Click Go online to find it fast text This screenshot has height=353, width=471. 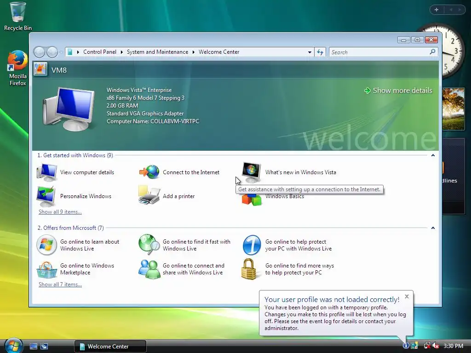(x=196, y=245)
